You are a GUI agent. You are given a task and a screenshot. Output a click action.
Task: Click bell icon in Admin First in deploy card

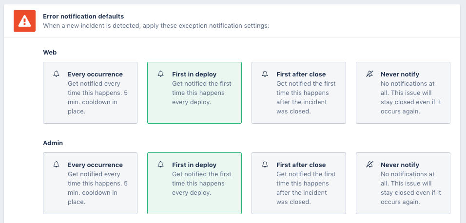[x=161, y=165]
